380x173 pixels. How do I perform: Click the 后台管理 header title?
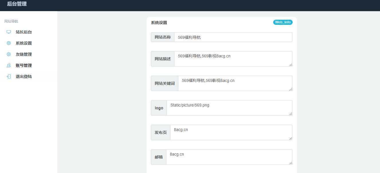coord(17,4)
